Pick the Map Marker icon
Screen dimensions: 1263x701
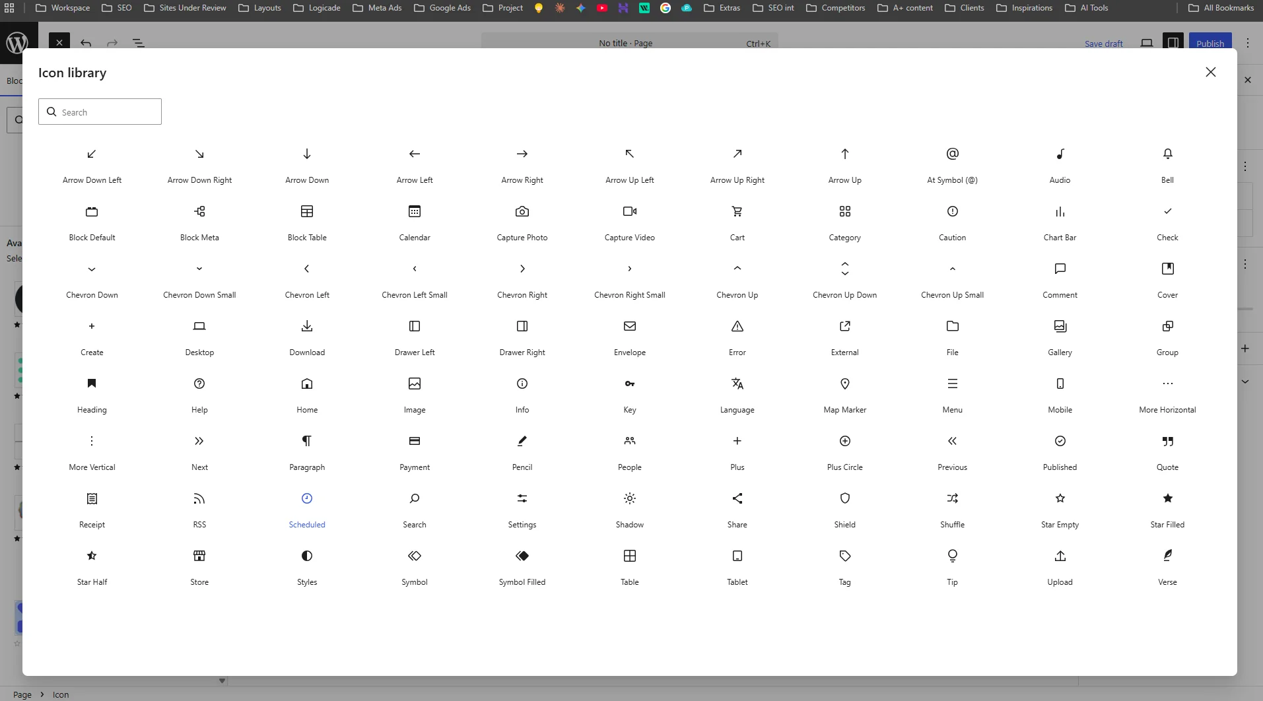pos(845,384)
